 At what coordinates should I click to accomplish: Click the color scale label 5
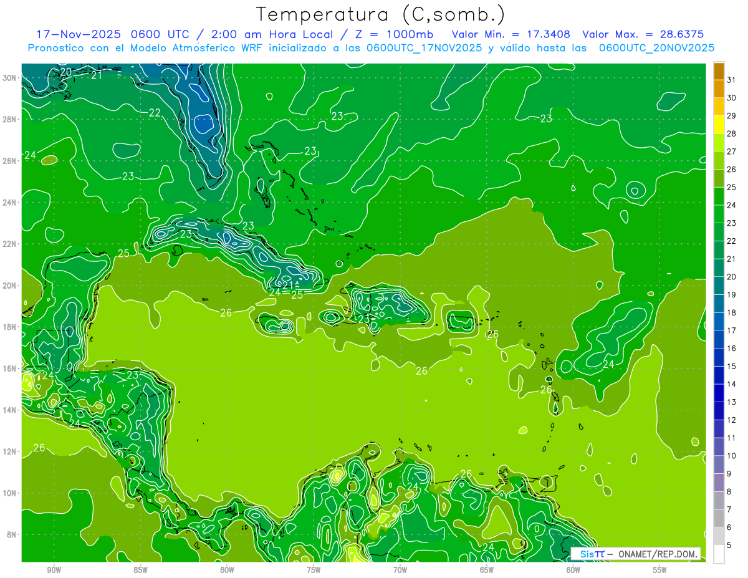click(x=729, y=545)
